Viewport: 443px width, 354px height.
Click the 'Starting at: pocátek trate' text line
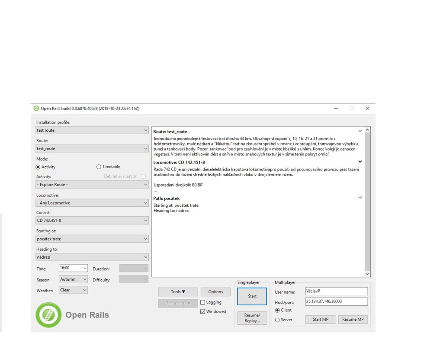pos(176,205)
